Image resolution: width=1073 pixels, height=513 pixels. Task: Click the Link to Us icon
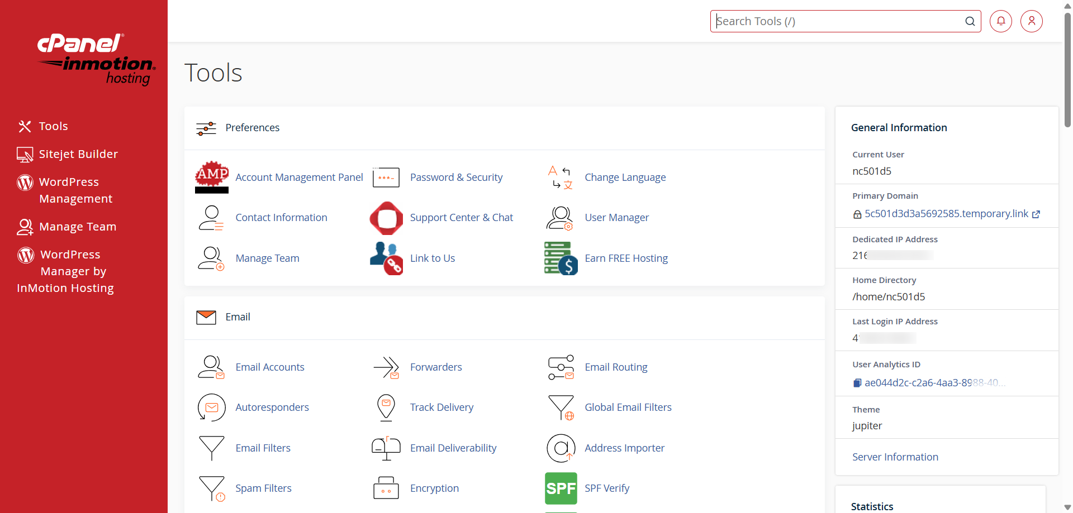[x=386, y=258]
